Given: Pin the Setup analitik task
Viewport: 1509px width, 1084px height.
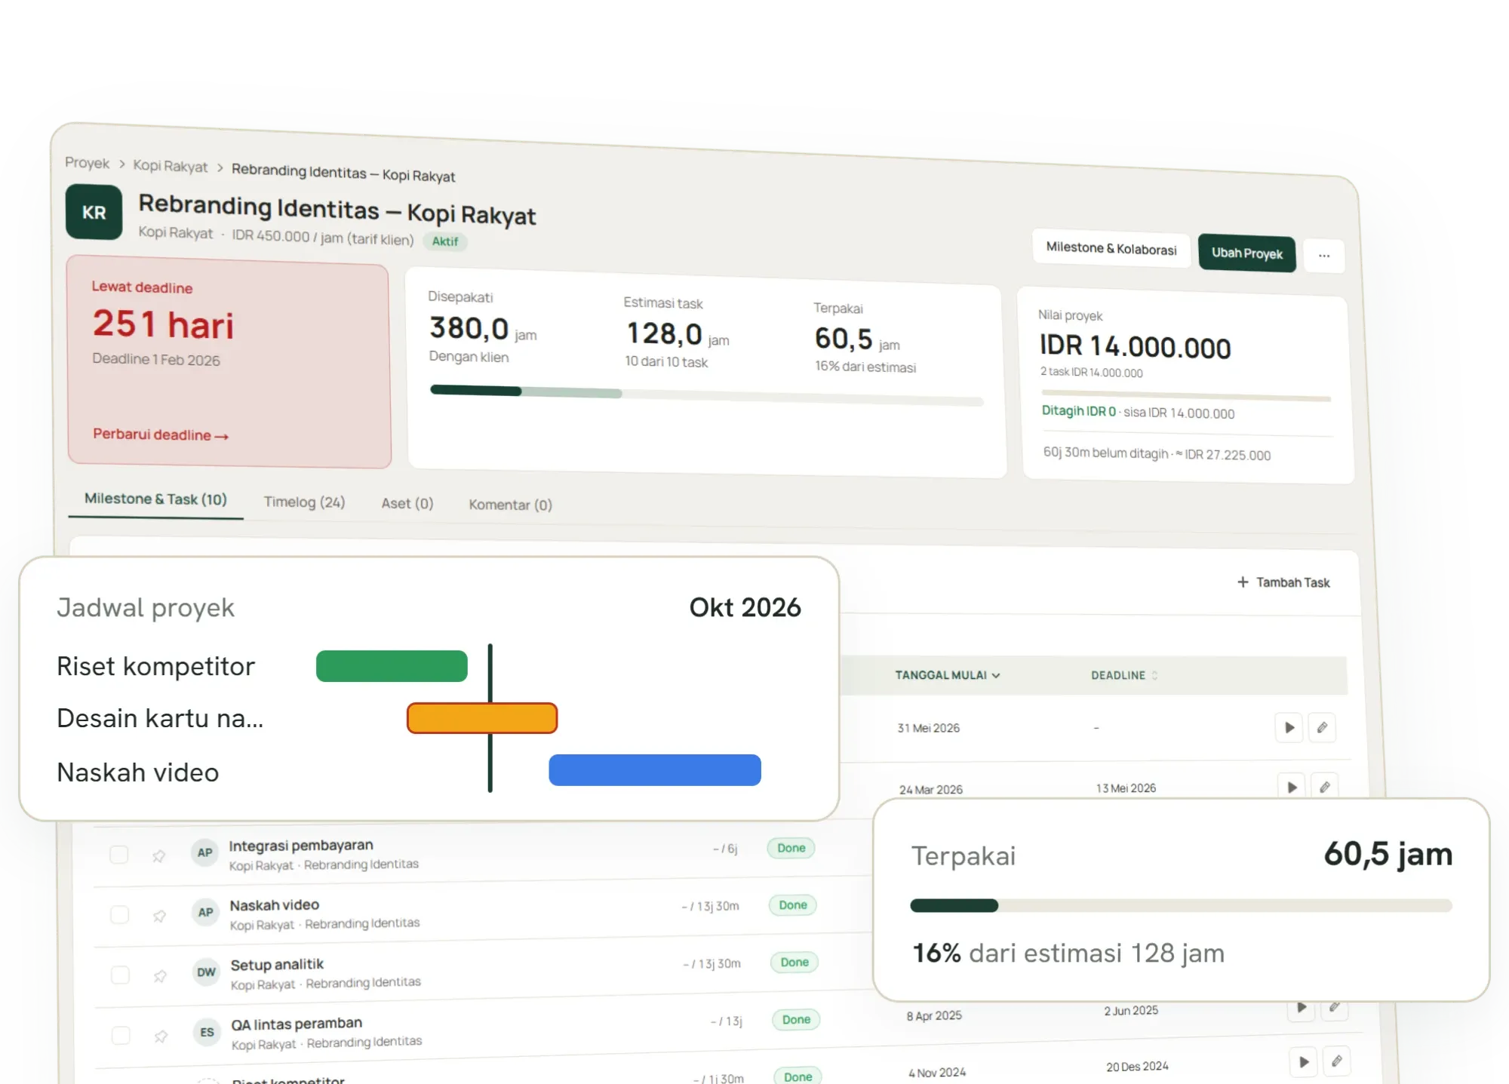Looking at the screenshot, I should [x=160, y=976].
